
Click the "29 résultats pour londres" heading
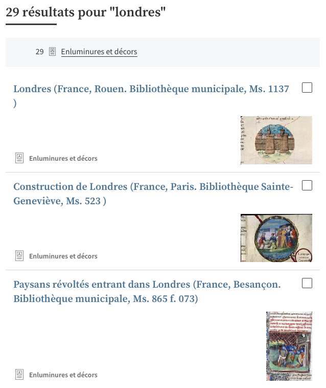86,12
